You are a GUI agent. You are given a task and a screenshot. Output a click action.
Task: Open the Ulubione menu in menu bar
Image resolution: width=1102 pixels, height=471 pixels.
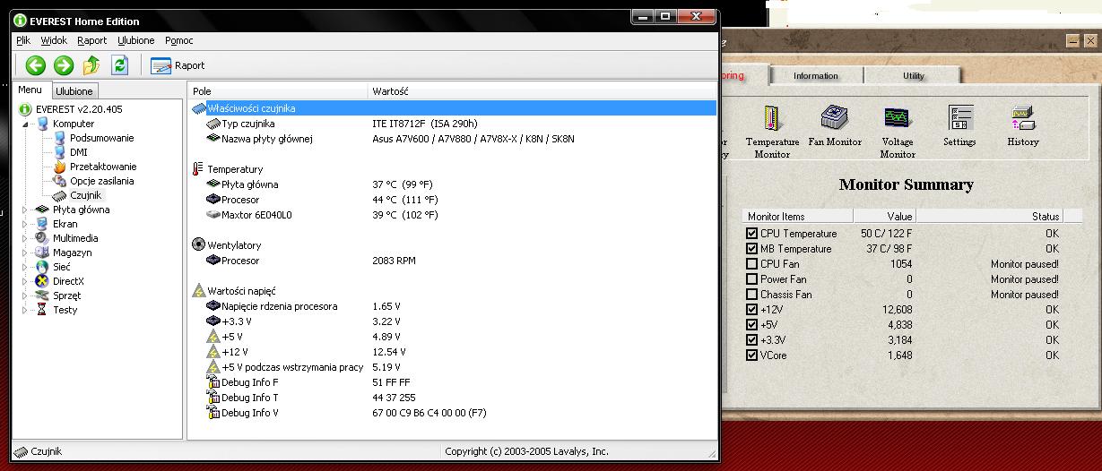point(136,40)
